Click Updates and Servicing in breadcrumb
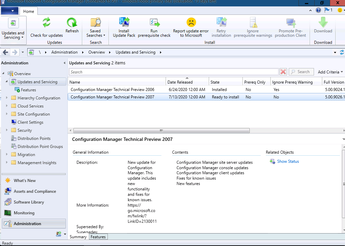The width and height of the screenshot is (345, 246). pos(135,52)
